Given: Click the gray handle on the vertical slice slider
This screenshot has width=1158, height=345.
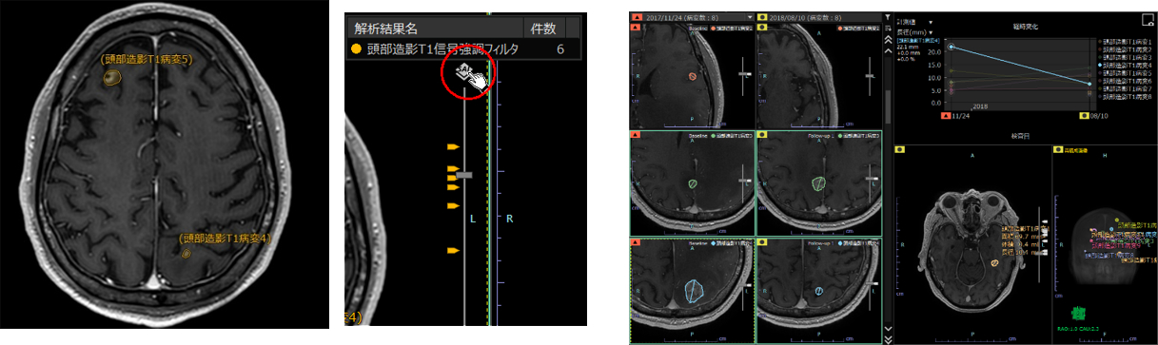Looking at the screenshot, I should [x=464, y=175].
